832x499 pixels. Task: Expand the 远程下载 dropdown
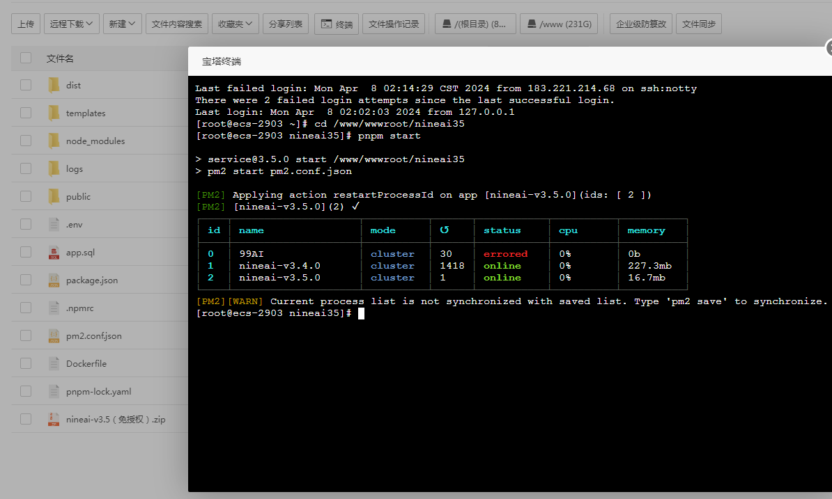72,24
